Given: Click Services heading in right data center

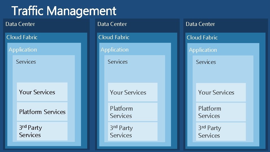Looking at the screenshot, I should coord(206,62).
